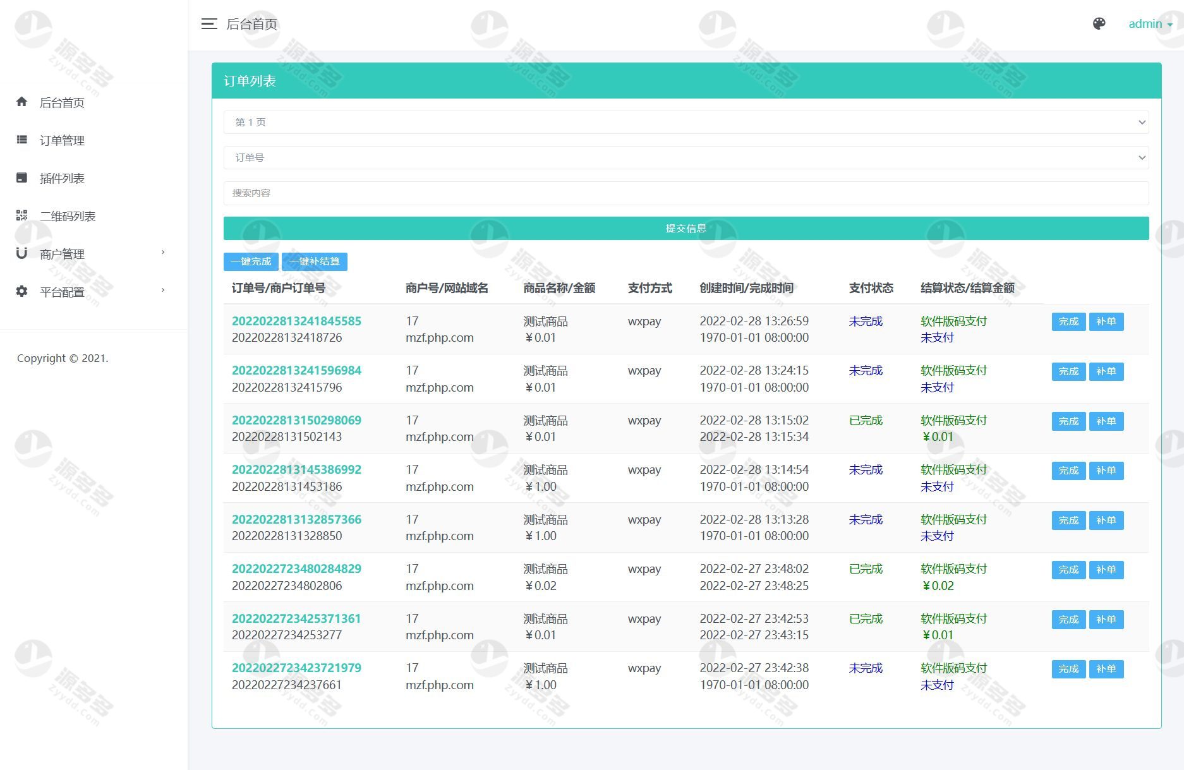The width and height of the screenshot is (1184, 770).
Task: Click 补单 for order 2022022813145386992
Action: [x=1106, y=471]
